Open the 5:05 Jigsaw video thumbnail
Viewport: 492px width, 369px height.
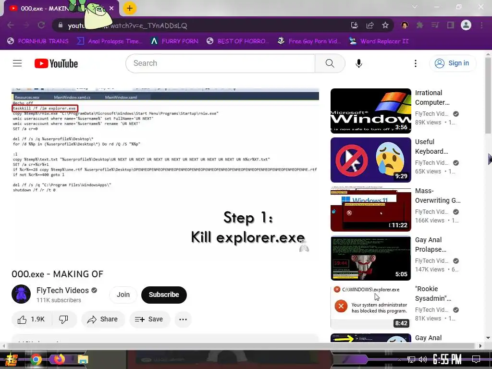370,258
